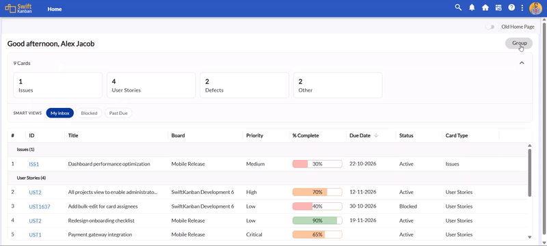Click the due date '30-10-2026'

point(363,206)
